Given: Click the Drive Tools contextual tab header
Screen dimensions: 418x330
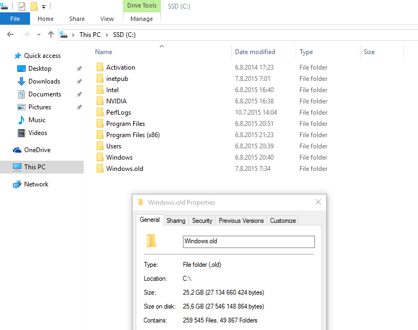Looking at the screenshot, I should pyautogui.click(x=142, y=5).
